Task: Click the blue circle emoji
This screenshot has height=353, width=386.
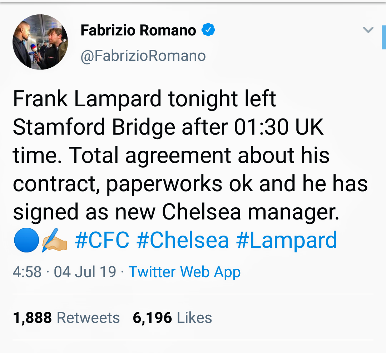Action: [x=26, y=241]
